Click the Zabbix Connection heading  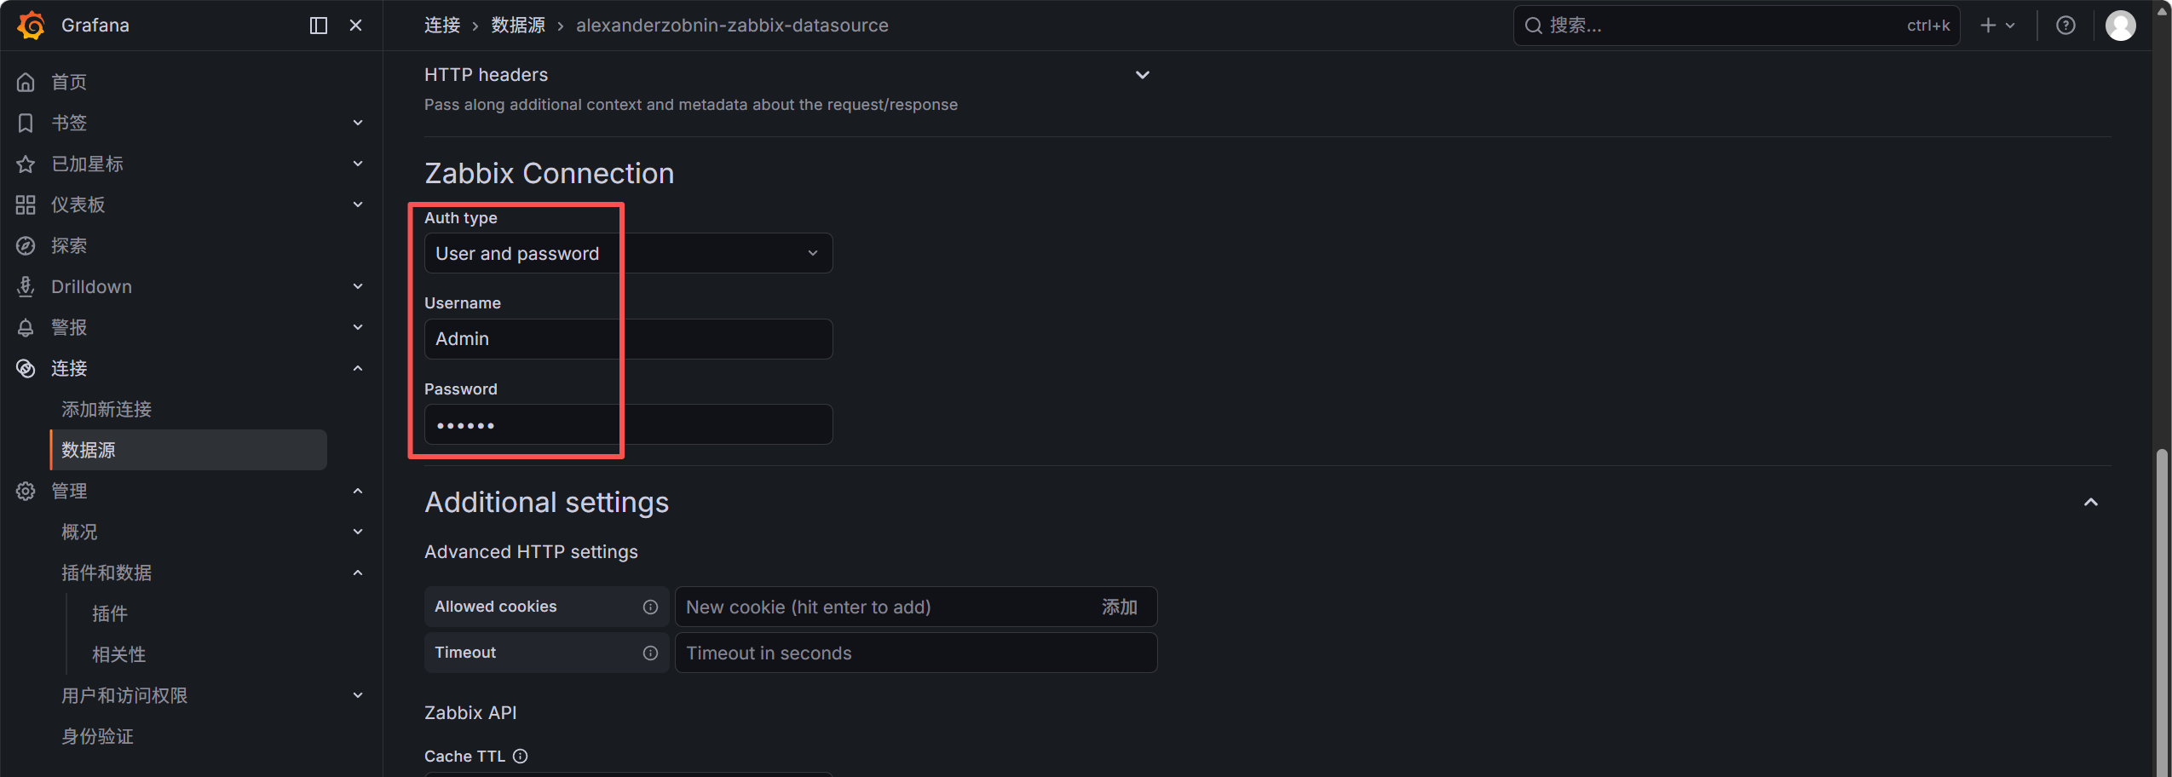(x=549, y=174)
